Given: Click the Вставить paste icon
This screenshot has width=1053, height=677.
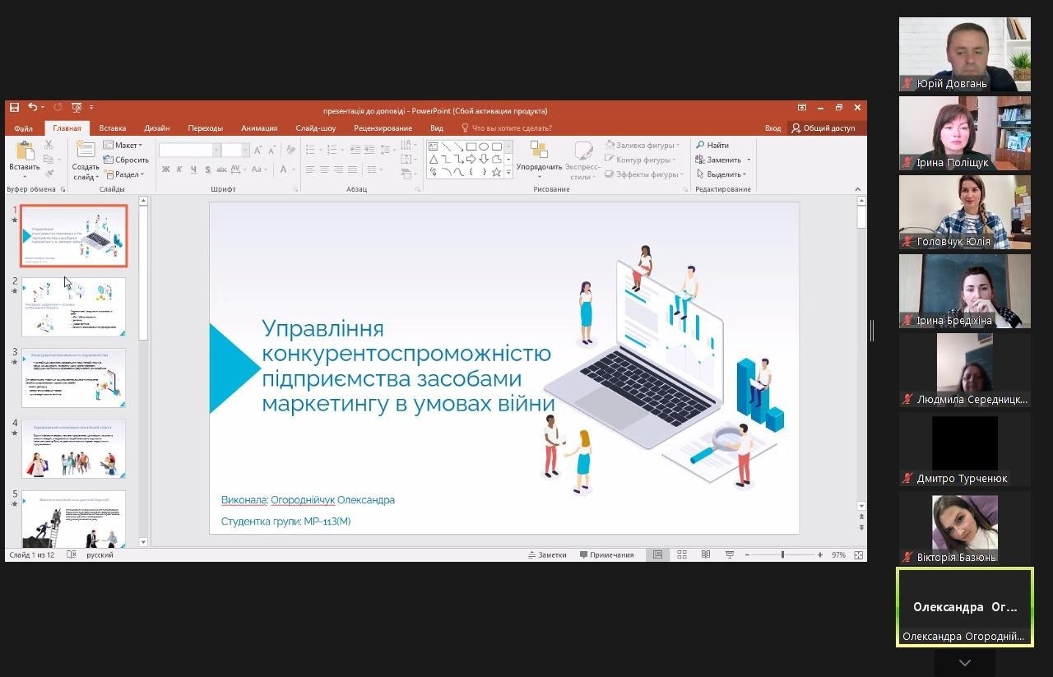Looking at the screenshot, I should (25, 151).
